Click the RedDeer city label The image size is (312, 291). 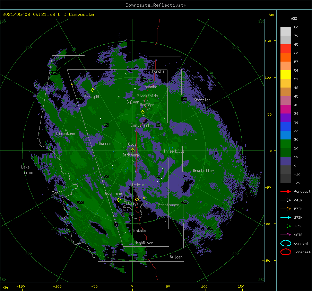point(147,105)
